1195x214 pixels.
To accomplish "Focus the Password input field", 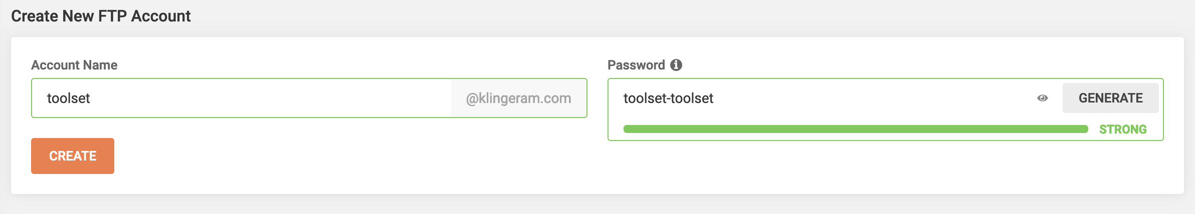I will pyautogui.click(x=822, y=98).
